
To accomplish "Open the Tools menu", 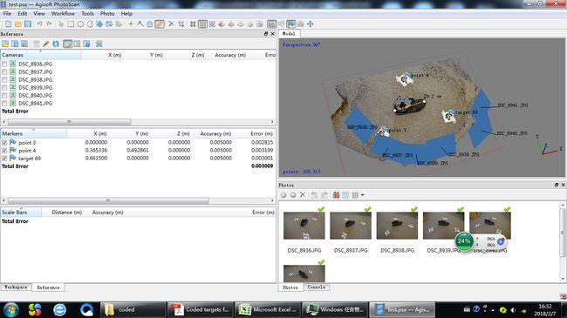I will pyautogui.click(x=87, y=13).
